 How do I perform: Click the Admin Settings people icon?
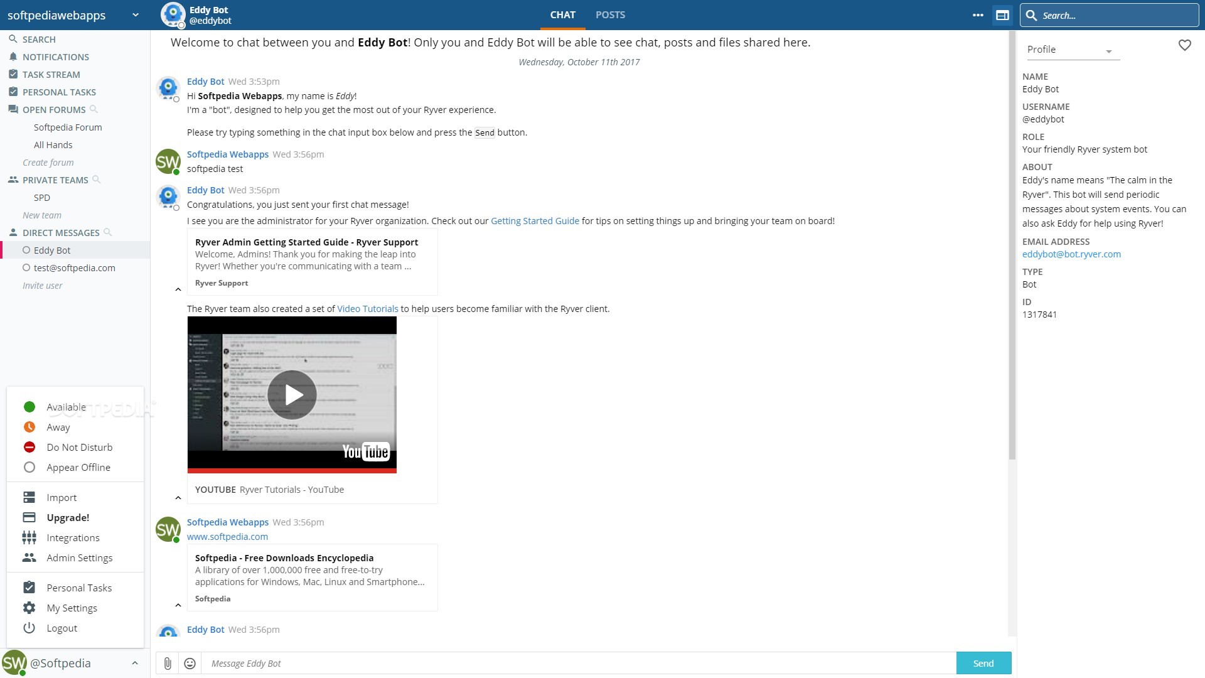[x=29, y=557]
